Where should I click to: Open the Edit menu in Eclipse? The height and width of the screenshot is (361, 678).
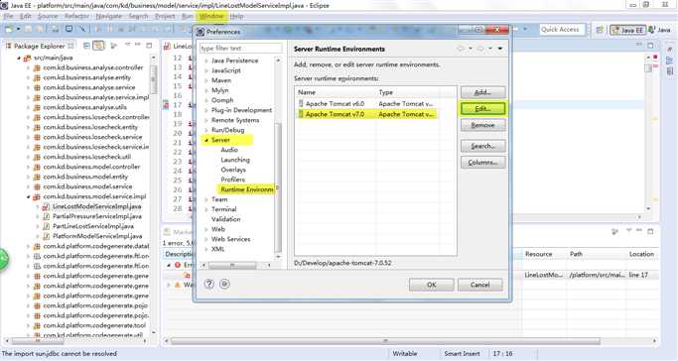click(x=26, y=16)
